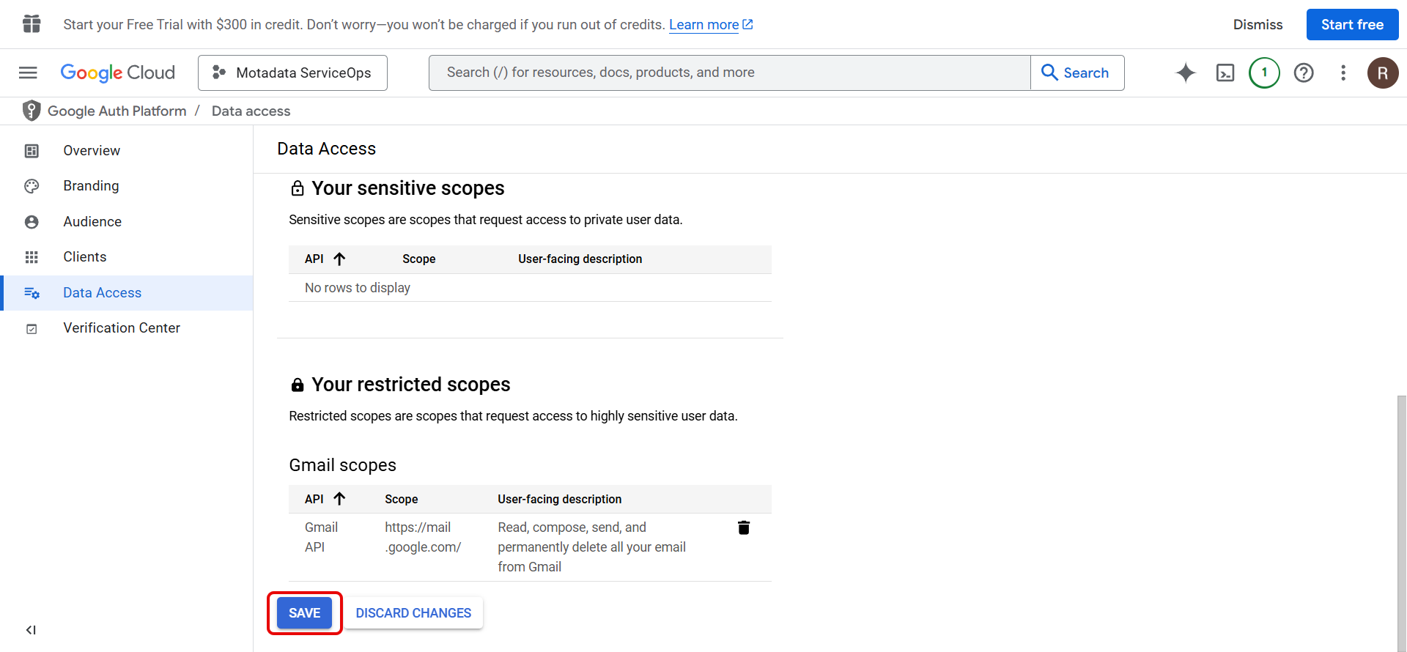
Task: Open the three-dot more options menu
Action: click(1343, 73)
